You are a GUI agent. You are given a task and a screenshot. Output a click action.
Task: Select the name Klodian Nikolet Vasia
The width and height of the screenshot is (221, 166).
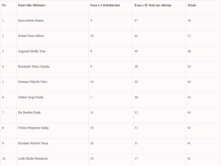tap(33, 143)
